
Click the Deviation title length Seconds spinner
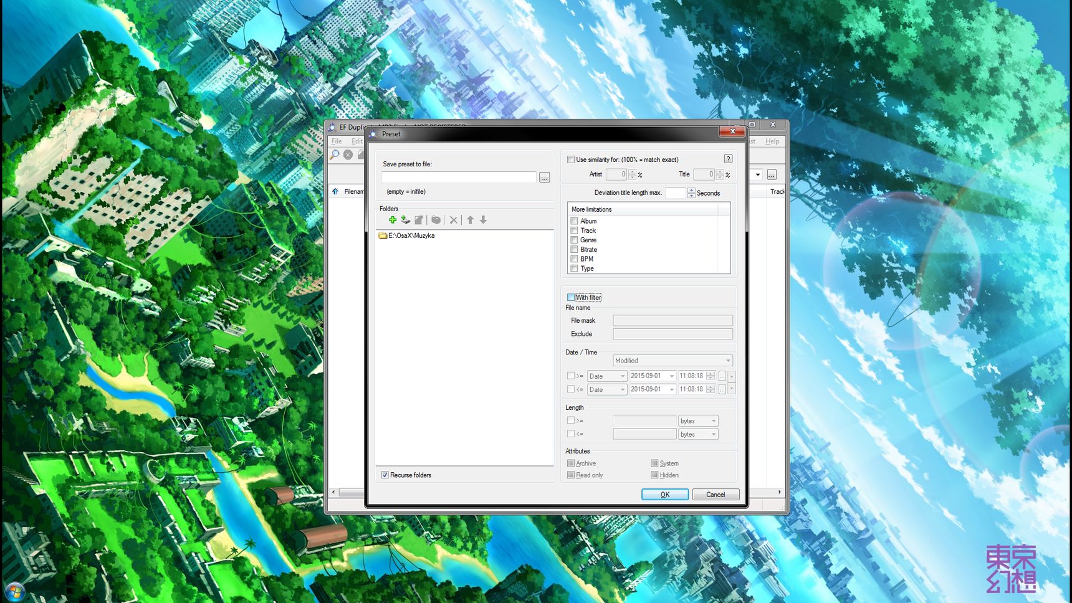tap(691, 193)
